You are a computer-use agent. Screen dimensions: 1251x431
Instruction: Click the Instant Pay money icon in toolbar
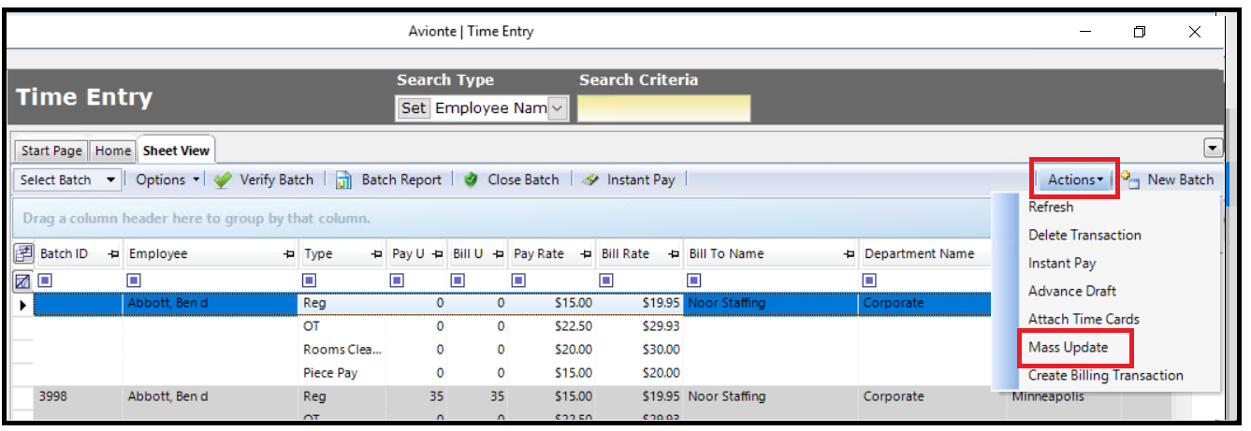point(589,180)
